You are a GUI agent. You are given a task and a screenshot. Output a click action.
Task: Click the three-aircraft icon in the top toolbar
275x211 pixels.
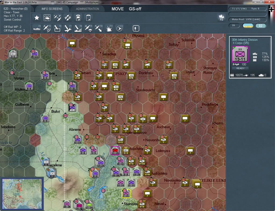[57, 18]
